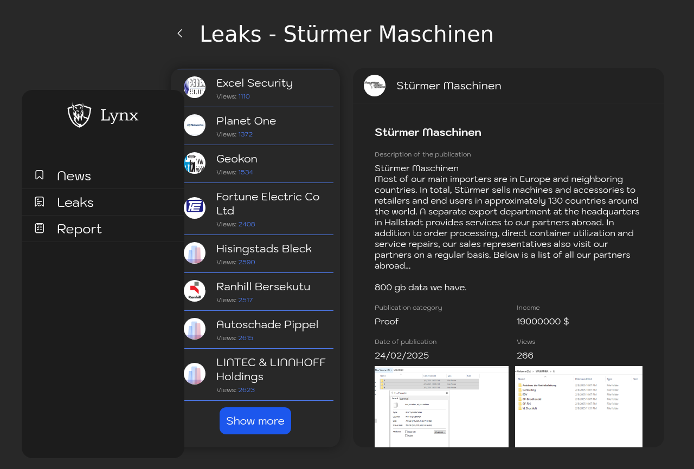Open the Geokon leak entry
This screenshot has height=469, width=694.
pos(255,164)
